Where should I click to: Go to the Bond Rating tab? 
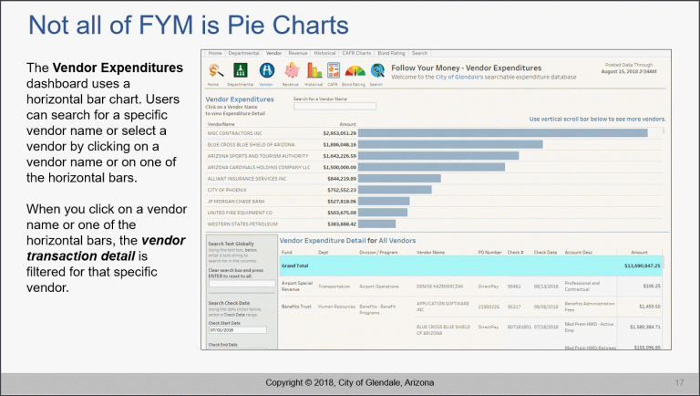pos(393,53)
